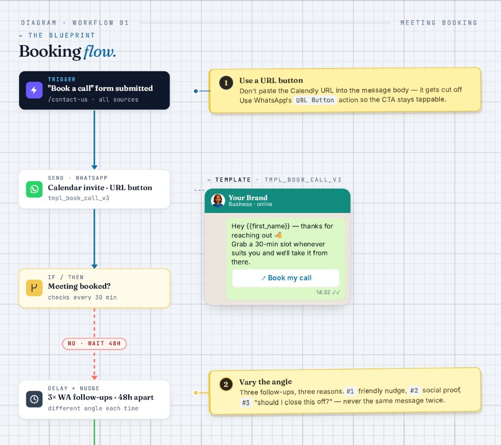Click the green WhatsApp icon

click(x=34, y=189)
